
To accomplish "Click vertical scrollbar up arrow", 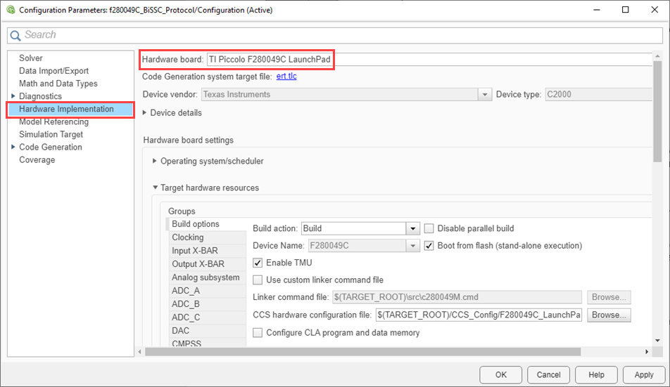I will (657, 56).
